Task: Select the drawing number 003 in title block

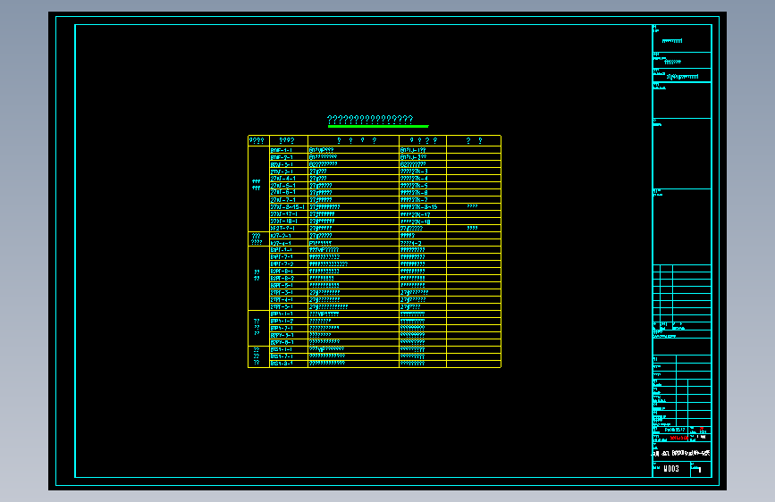Action: coord(670,469)
